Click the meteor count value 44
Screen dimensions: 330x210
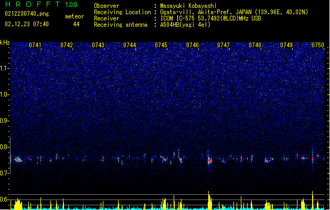(76, 24)
